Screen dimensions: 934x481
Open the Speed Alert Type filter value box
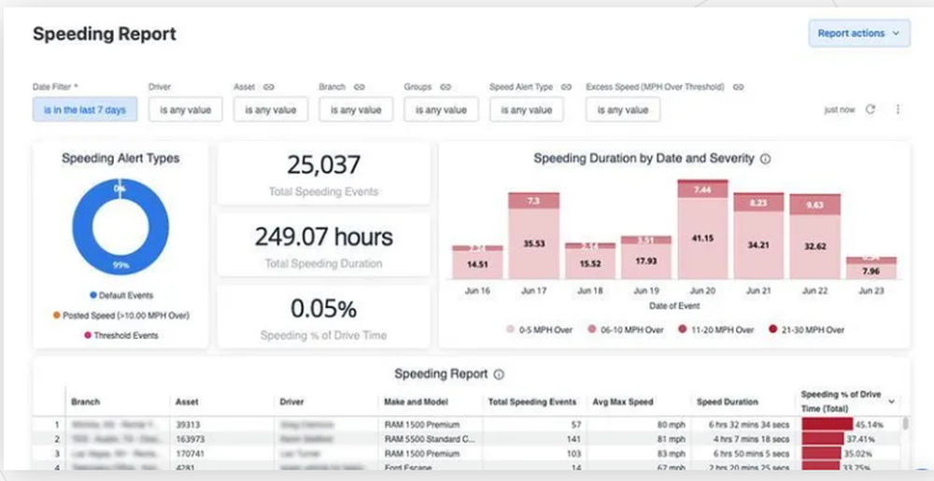point(527,109)
